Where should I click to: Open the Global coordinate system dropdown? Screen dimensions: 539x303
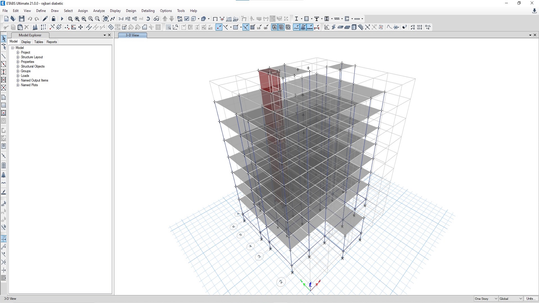coord(511,299)
